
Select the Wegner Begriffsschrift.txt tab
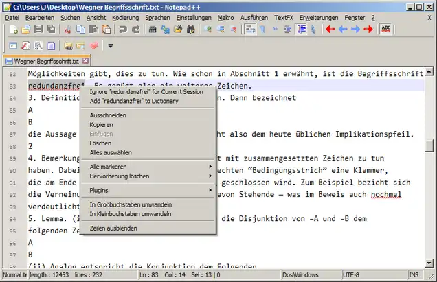(x=46, y=61)
